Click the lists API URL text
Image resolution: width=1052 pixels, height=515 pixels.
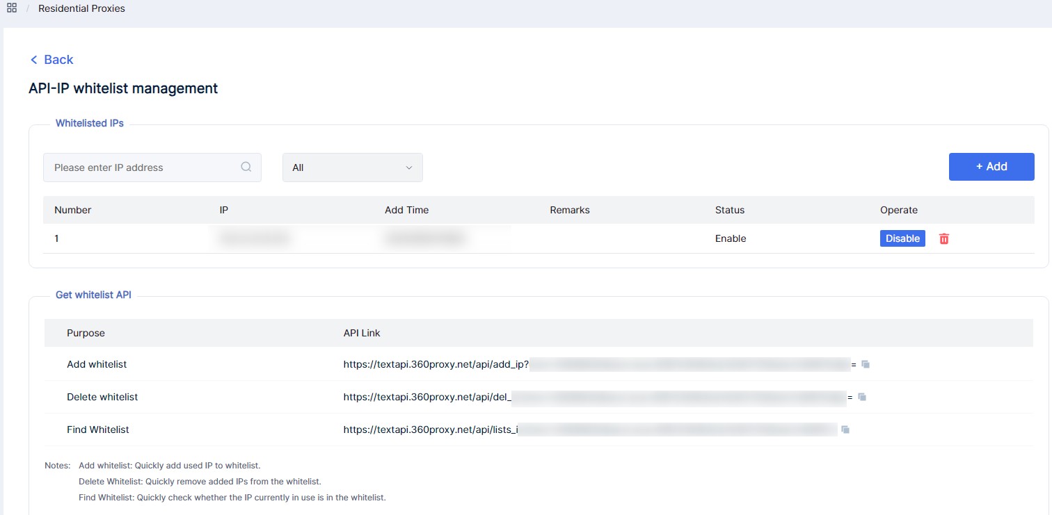[x=430, y=430]
